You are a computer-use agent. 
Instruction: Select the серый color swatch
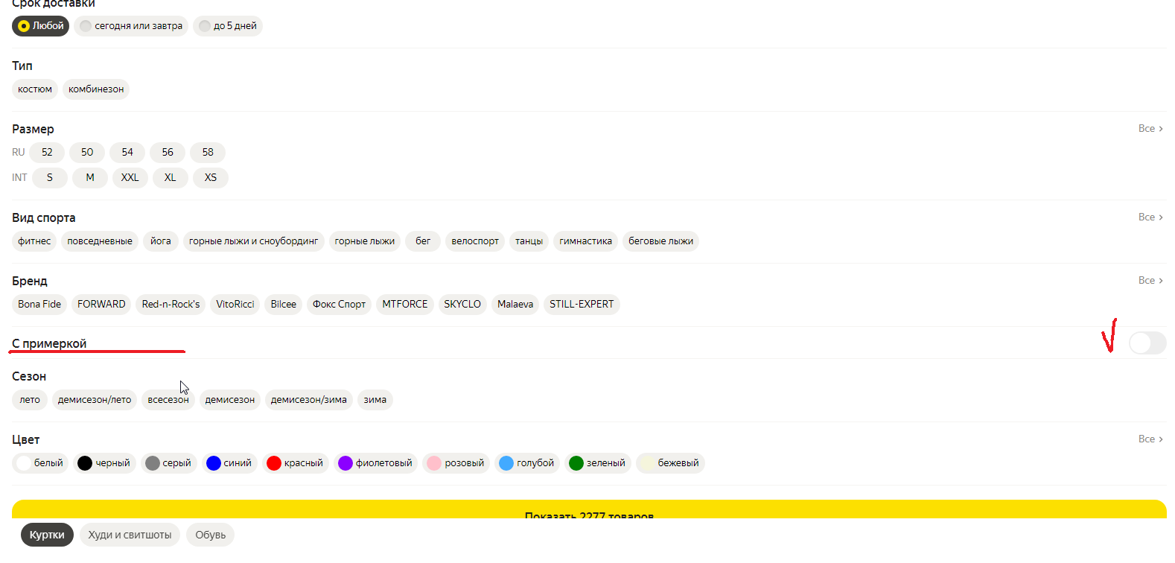[169, 463]
